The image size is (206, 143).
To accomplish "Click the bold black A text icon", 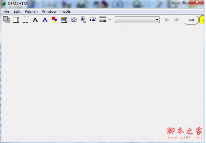I will pos(35,20).
